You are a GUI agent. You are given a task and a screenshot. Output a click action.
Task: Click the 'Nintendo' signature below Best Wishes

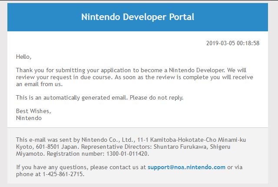click(x=29, y=118)
